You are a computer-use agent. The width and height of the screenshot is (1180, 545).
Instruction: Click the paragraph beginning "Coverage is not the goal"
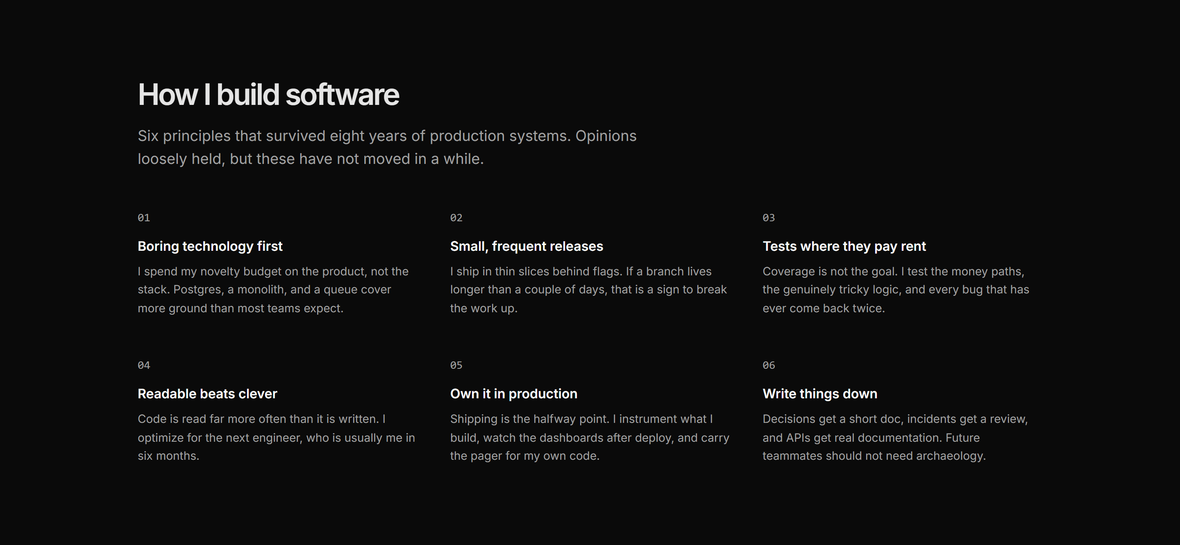896,290
